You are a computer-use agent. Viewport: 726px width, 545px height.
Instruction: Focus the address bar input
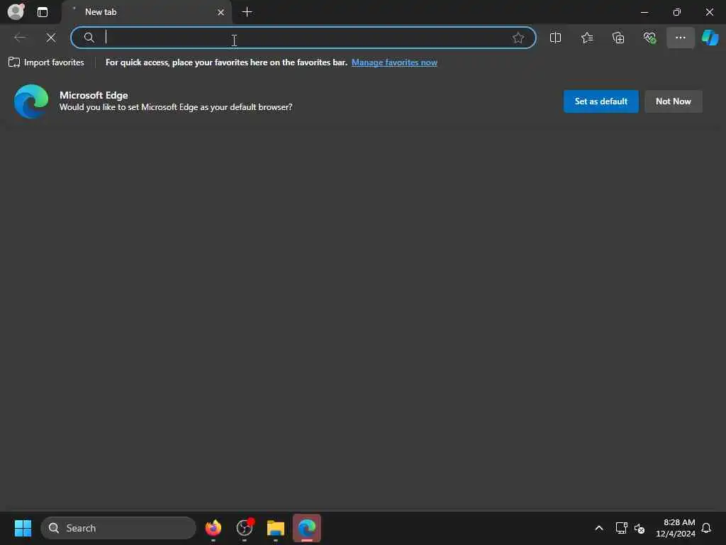pyautogui.click(x=303, y=38)
